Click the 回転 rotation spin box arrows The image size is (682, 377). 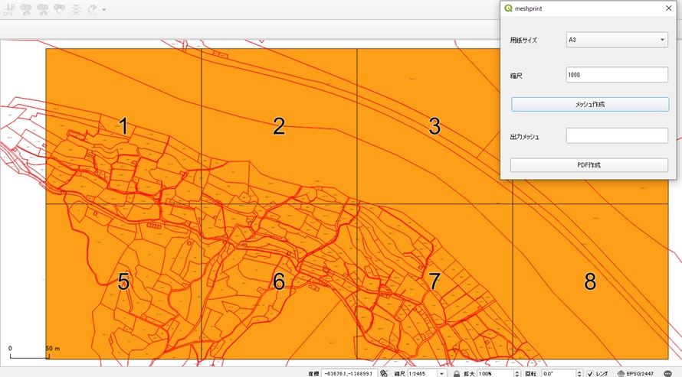[x=579, y=373]
